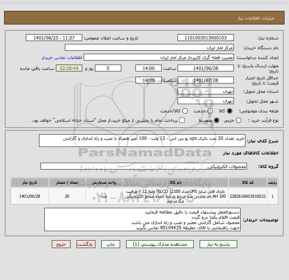Click the شرح کلی نیاز description box

point(142,141)
